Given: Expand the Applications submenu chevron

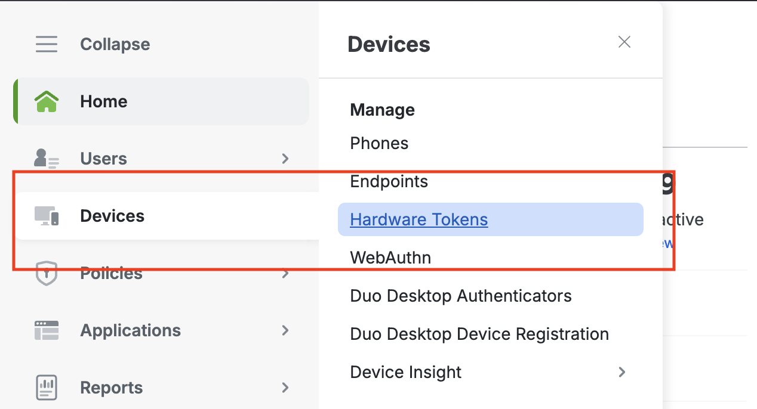Looking at the screenshot, I should tap(285, 330).
